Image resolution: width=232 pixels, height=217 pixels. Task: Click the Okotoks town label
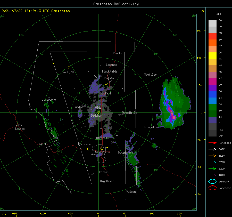103,172
